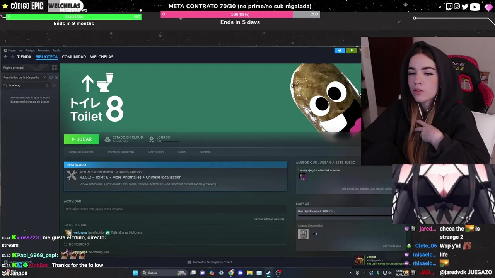Open Task View on taskbar
Screen dimensions: 495x278
pos(193,273)
